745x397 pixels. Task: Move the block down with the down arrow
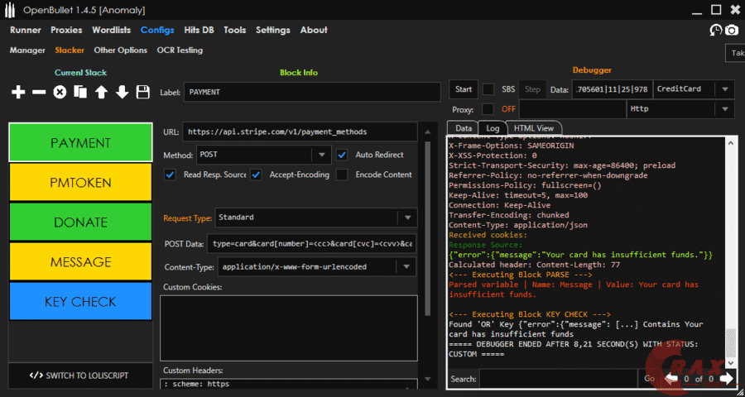click(x=122, y=92)
